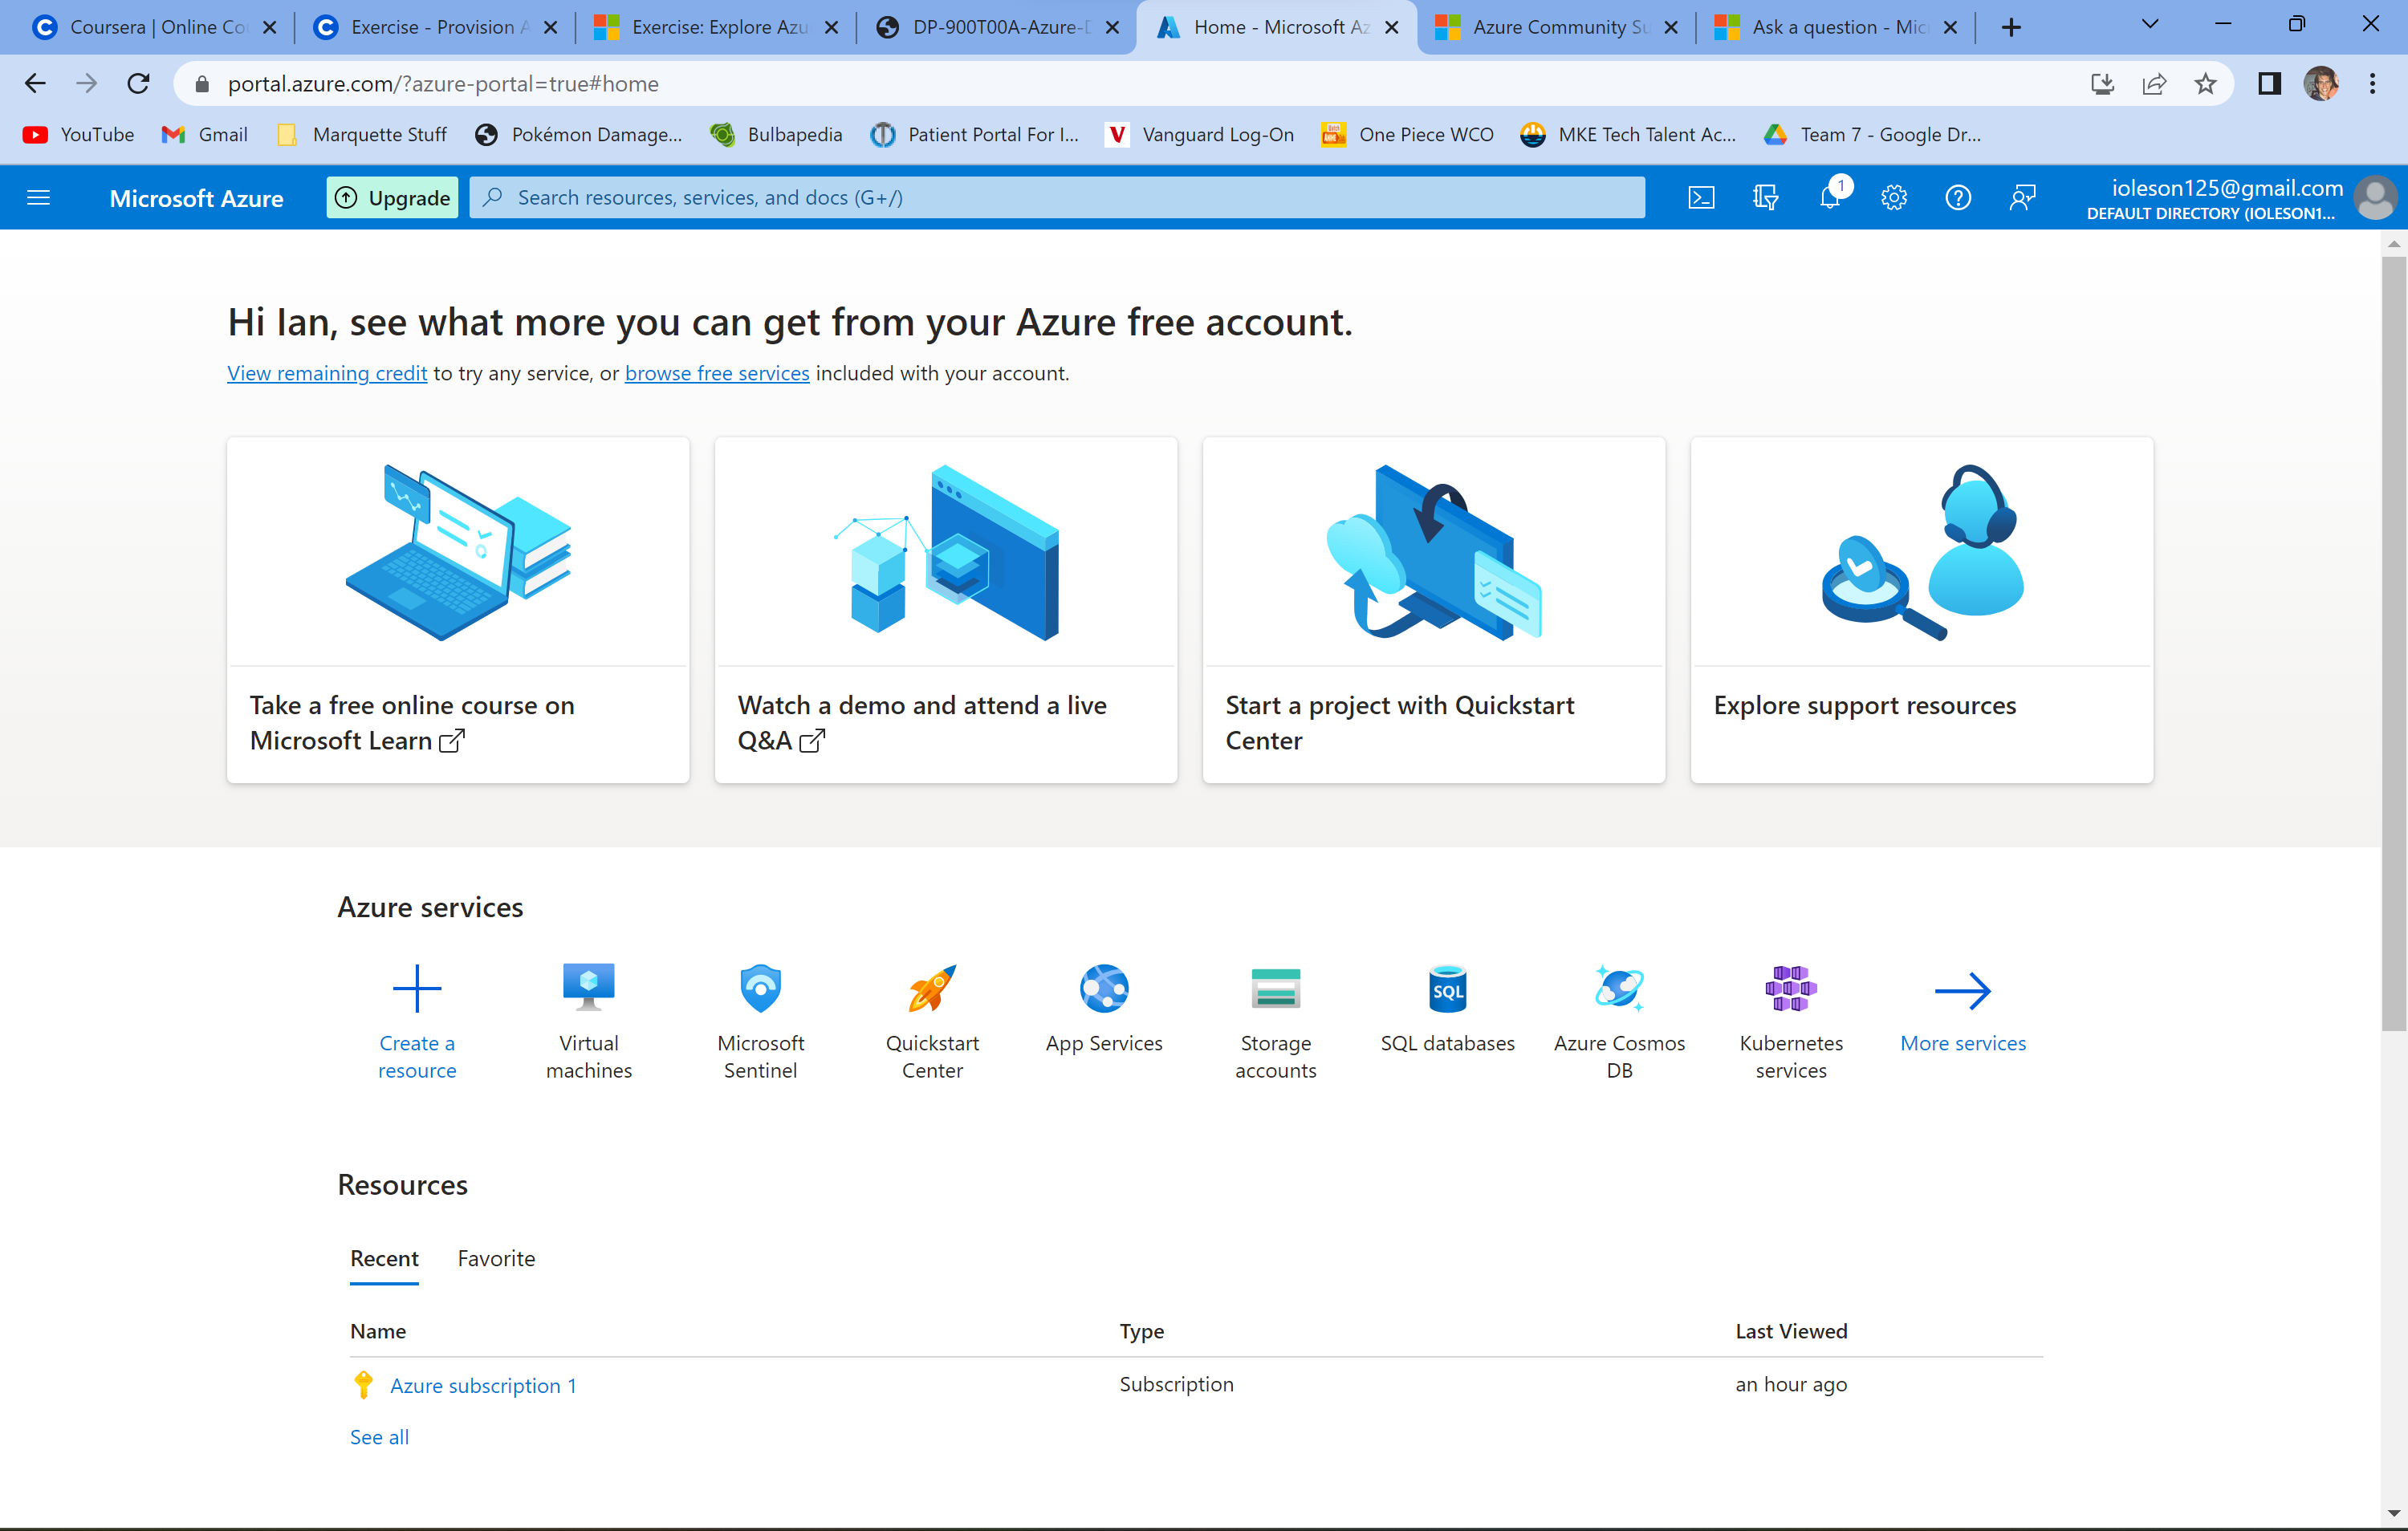Open Azure Cosmos DB icon
Screen dimensions: 2408x1531
[x=1619, y=988]
